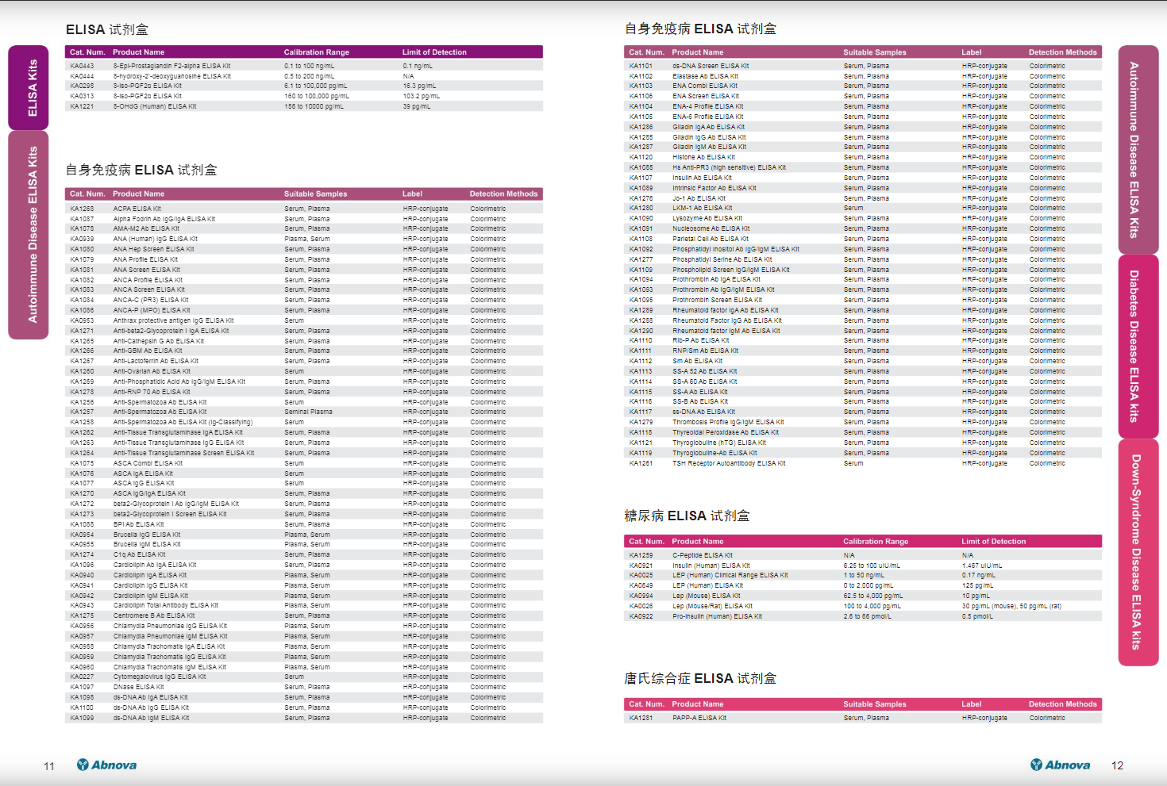Click page number 11 in the footer
This screenshot has width=1167, height=786.
[49, 766]
